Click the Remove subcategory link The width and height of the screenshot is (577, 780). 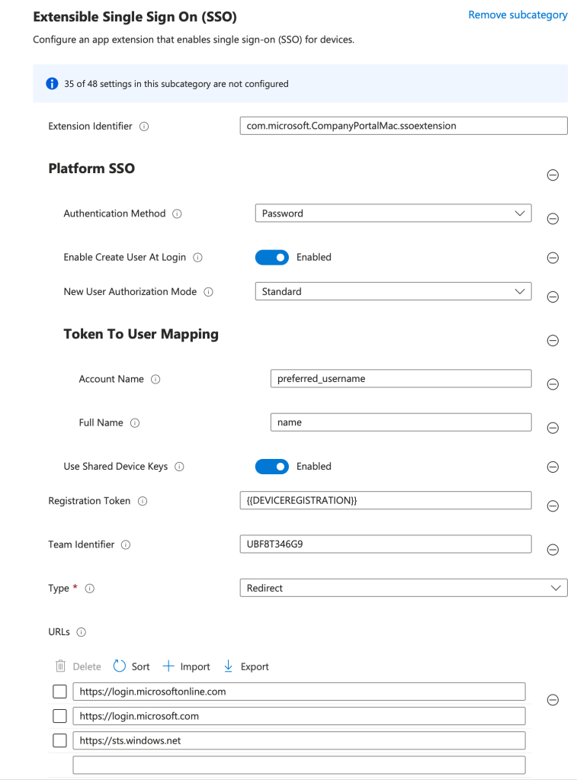[x=518, y=14]
